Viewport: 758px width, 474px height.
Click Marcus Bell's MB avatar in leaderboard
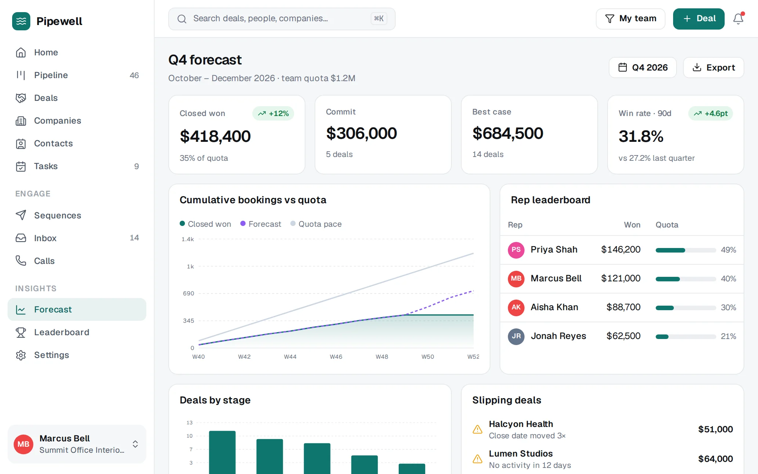pos(516,279)
